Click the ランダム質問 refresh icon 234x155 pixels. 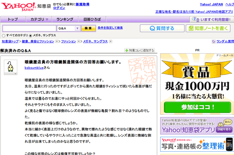[x=214, y=41]
